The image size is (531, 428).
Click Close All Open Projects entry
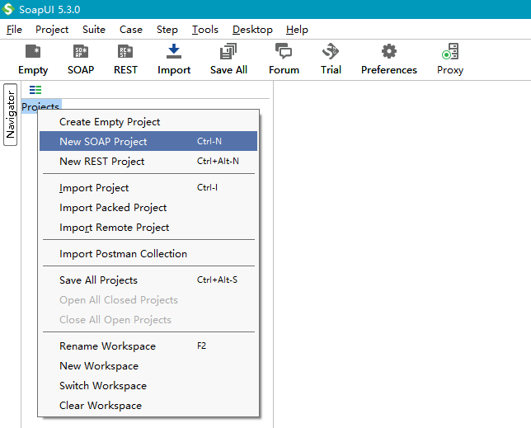click(x=148, y=320)
